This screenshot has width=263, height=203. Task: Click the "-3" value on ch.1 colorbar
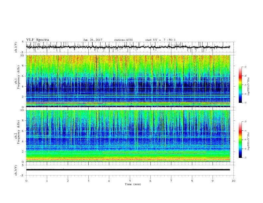click(245, 67)
